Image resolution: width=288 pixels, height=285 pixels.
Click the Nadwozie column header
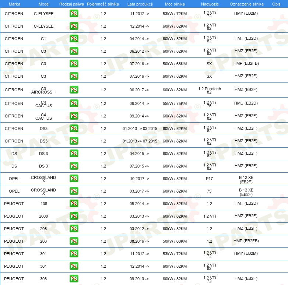(210, 4)
